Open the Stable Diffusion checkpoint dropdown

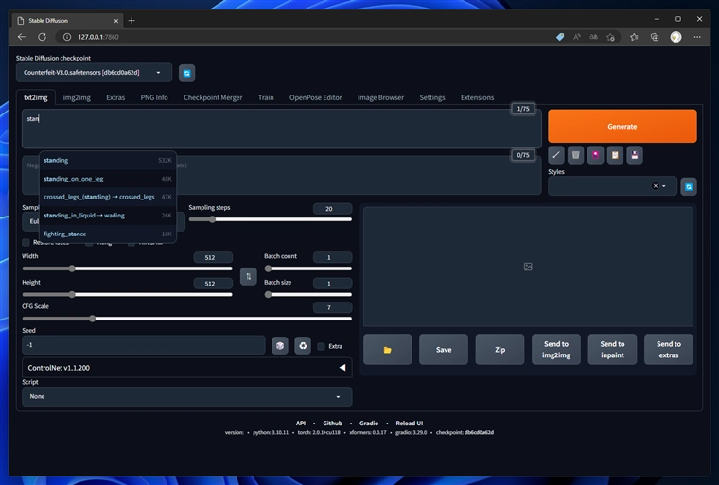click(94, 73)
